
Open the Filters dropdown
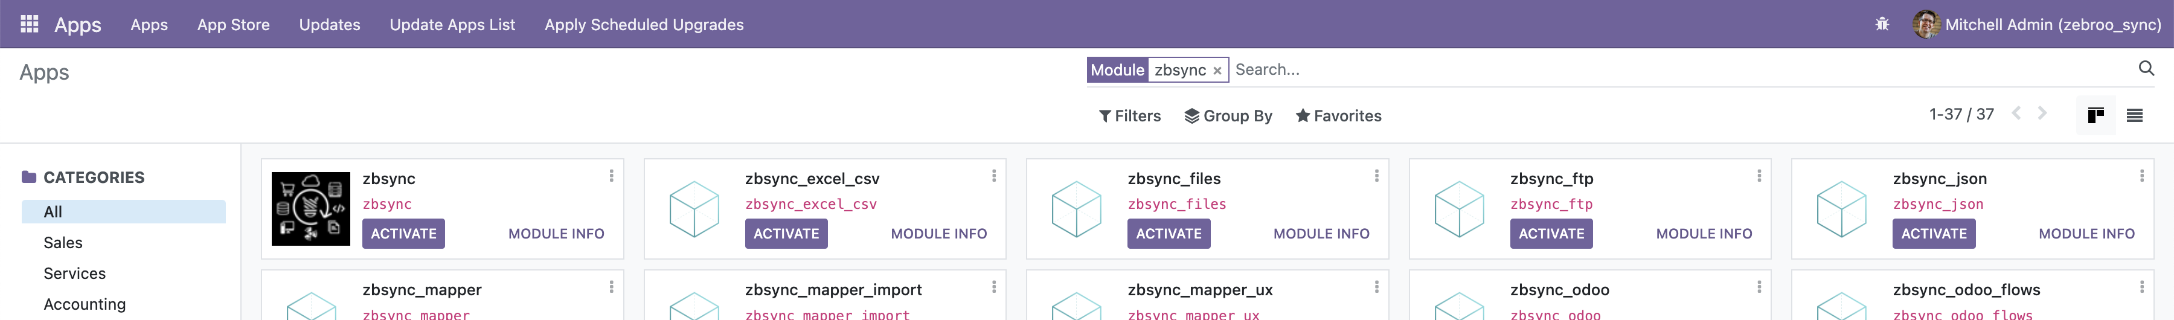coord(1129,117)
